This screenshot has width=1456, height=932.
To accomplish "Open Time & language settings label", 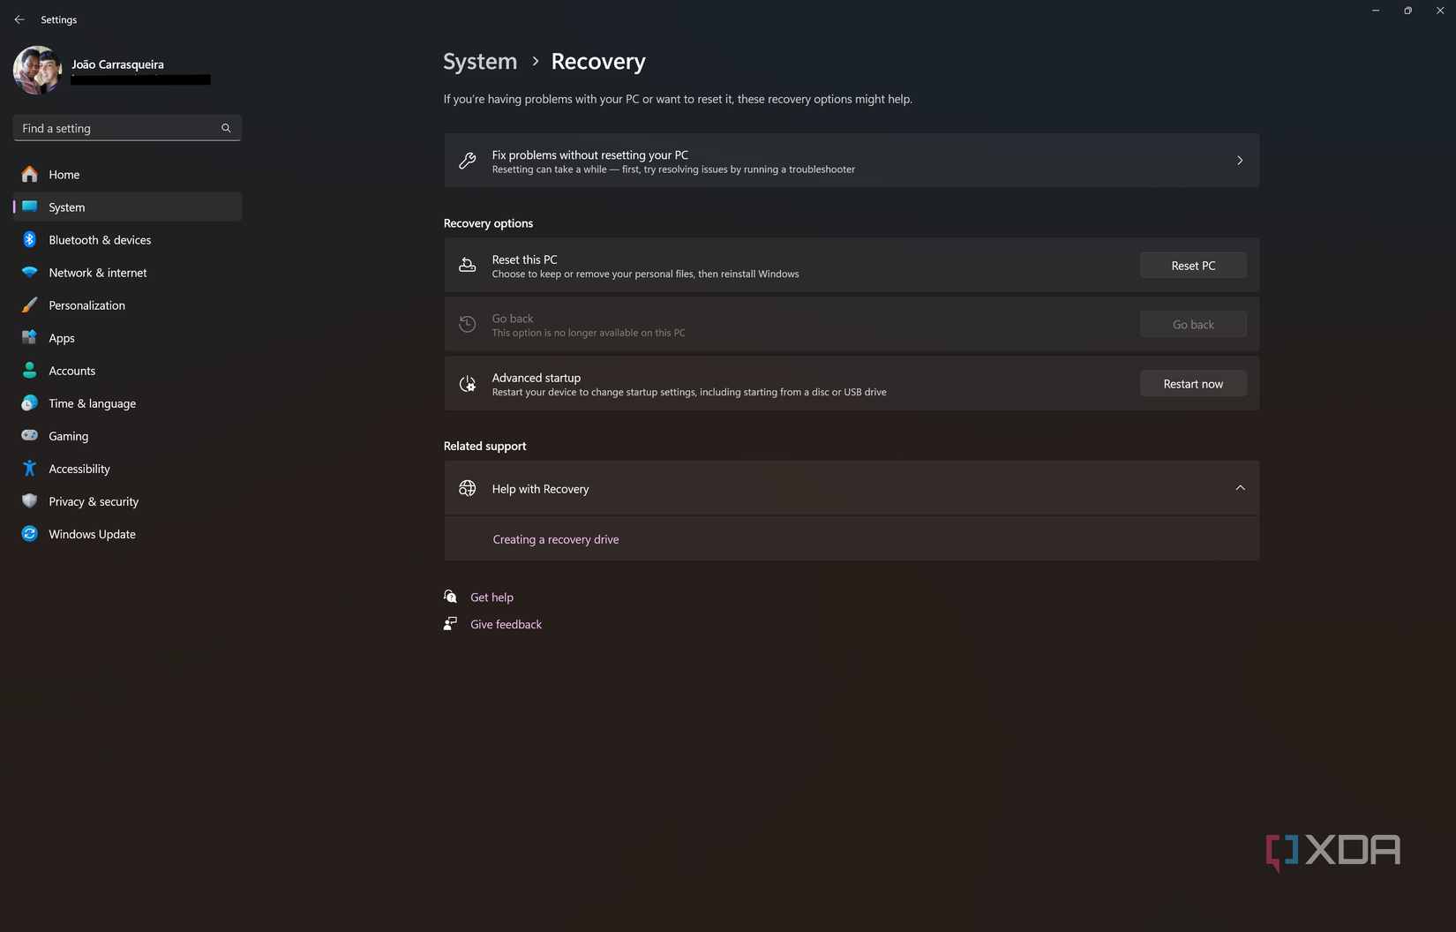I will click(92, 403).
